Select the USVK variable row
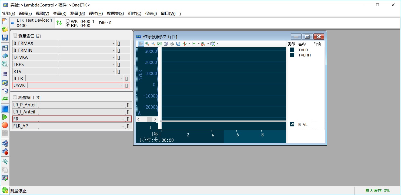Viewport: 401px width, 195px height. [x=20, y=85]
